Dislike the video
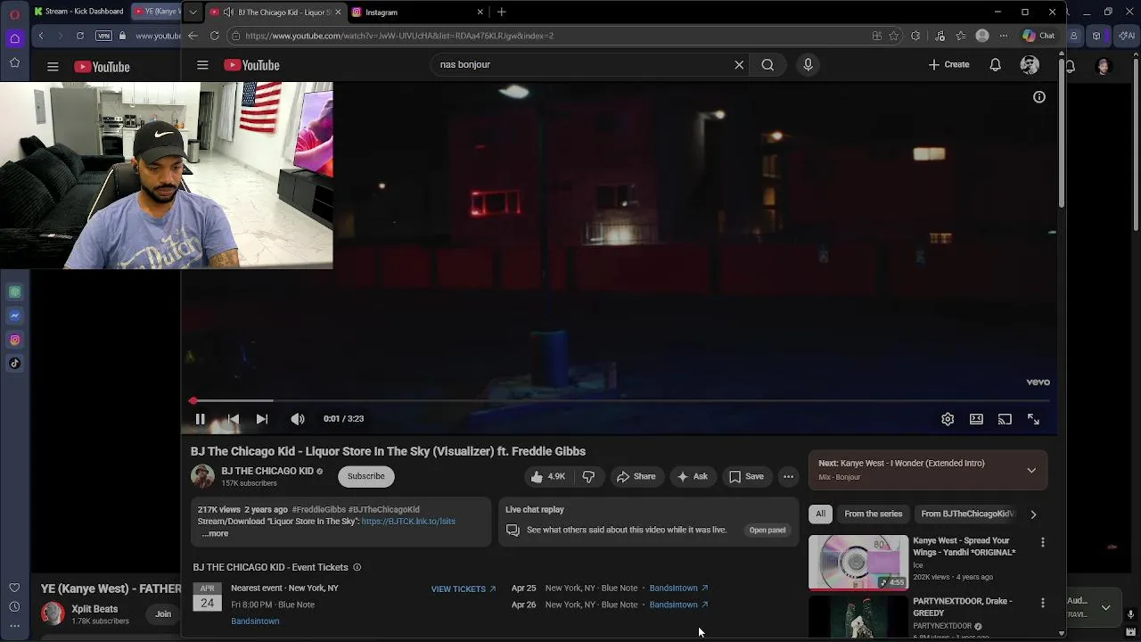 coord(588,477)
